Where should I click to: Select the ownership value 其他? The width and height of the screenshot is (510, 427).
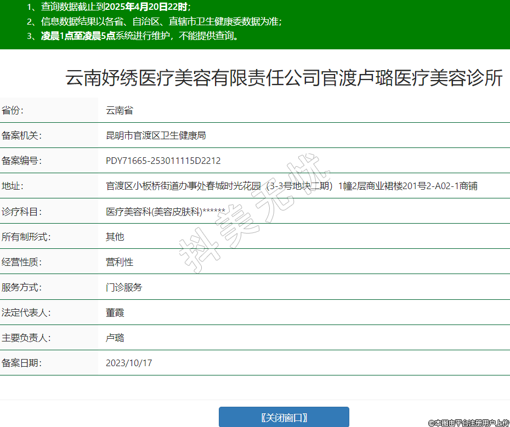click(115, 237)
